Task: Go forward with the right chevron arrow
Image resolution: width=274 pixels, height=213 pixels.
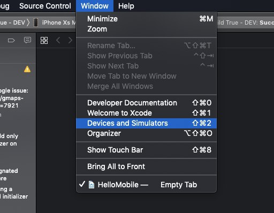Action: pos(70,40)
